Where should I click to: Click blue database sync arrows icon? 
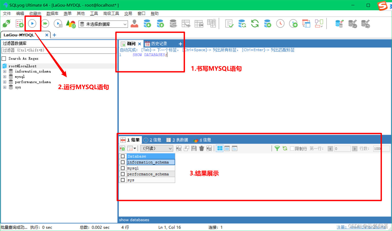click(x=339, y=24)
